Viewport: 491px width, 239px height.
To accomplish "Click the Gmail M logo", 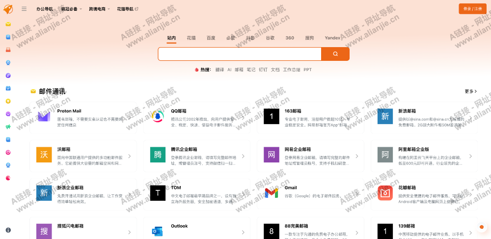I will coord(272,193).
